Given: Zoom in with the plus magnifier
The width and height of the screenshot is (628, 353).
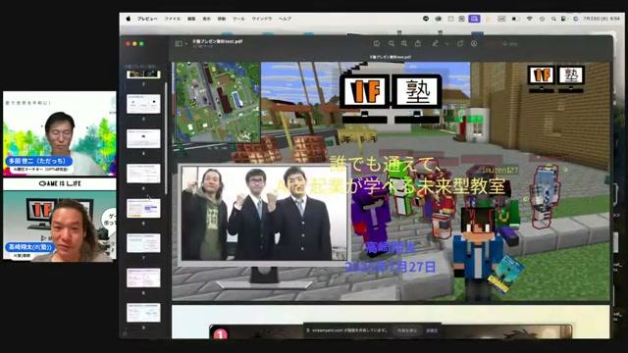Looking at the screenshot, I should click(x=404, y=43).
